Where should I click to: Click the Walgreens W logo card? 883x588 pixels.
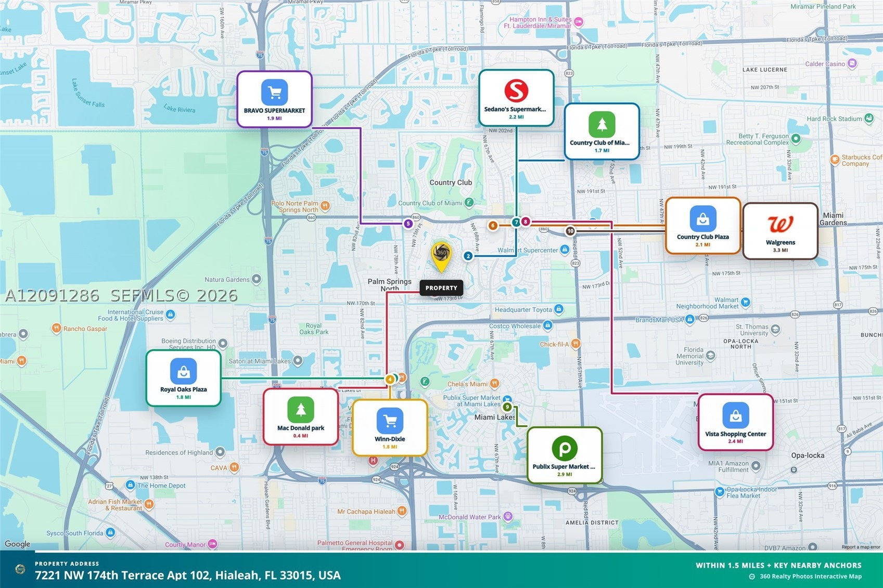point(780,231)
